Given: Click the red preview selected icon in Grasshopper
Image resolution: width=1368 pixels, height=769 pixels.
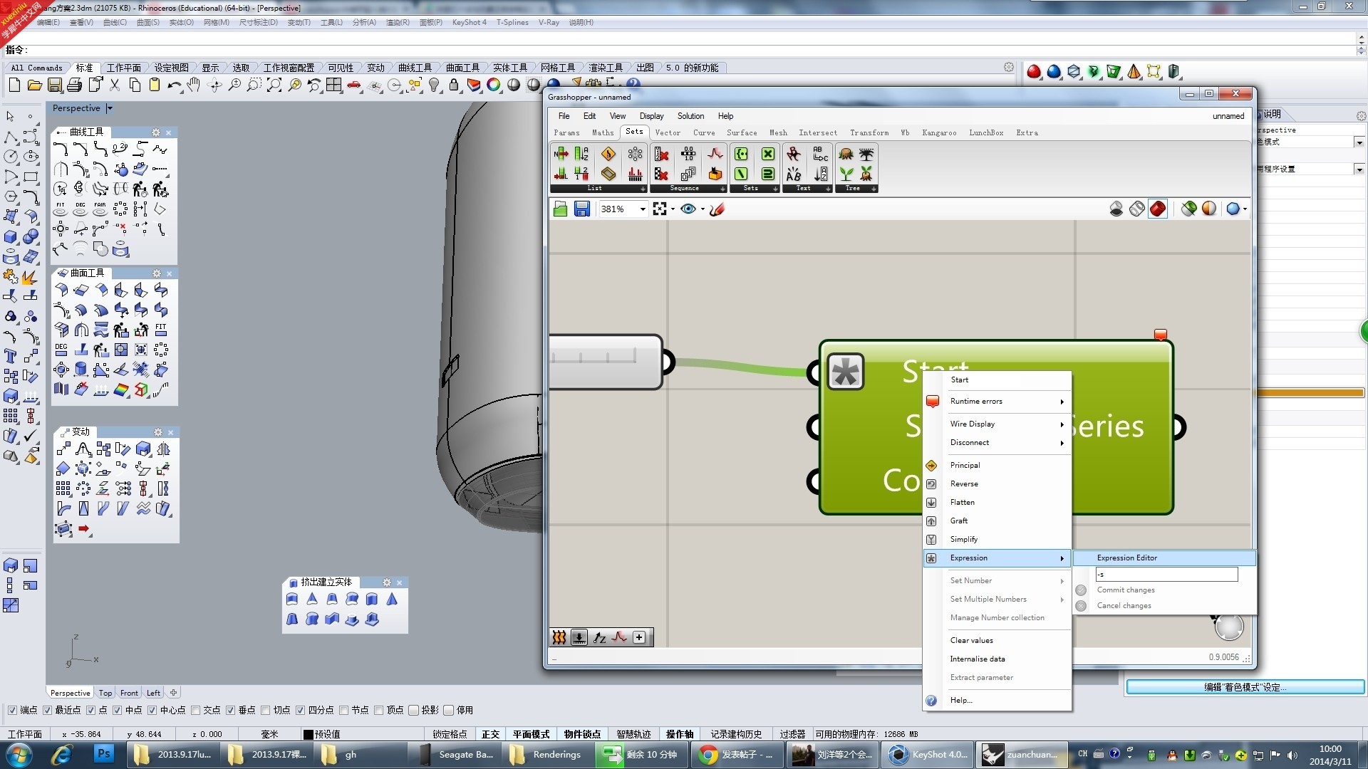Looking at the screenshot, I should coord(1158,209).
